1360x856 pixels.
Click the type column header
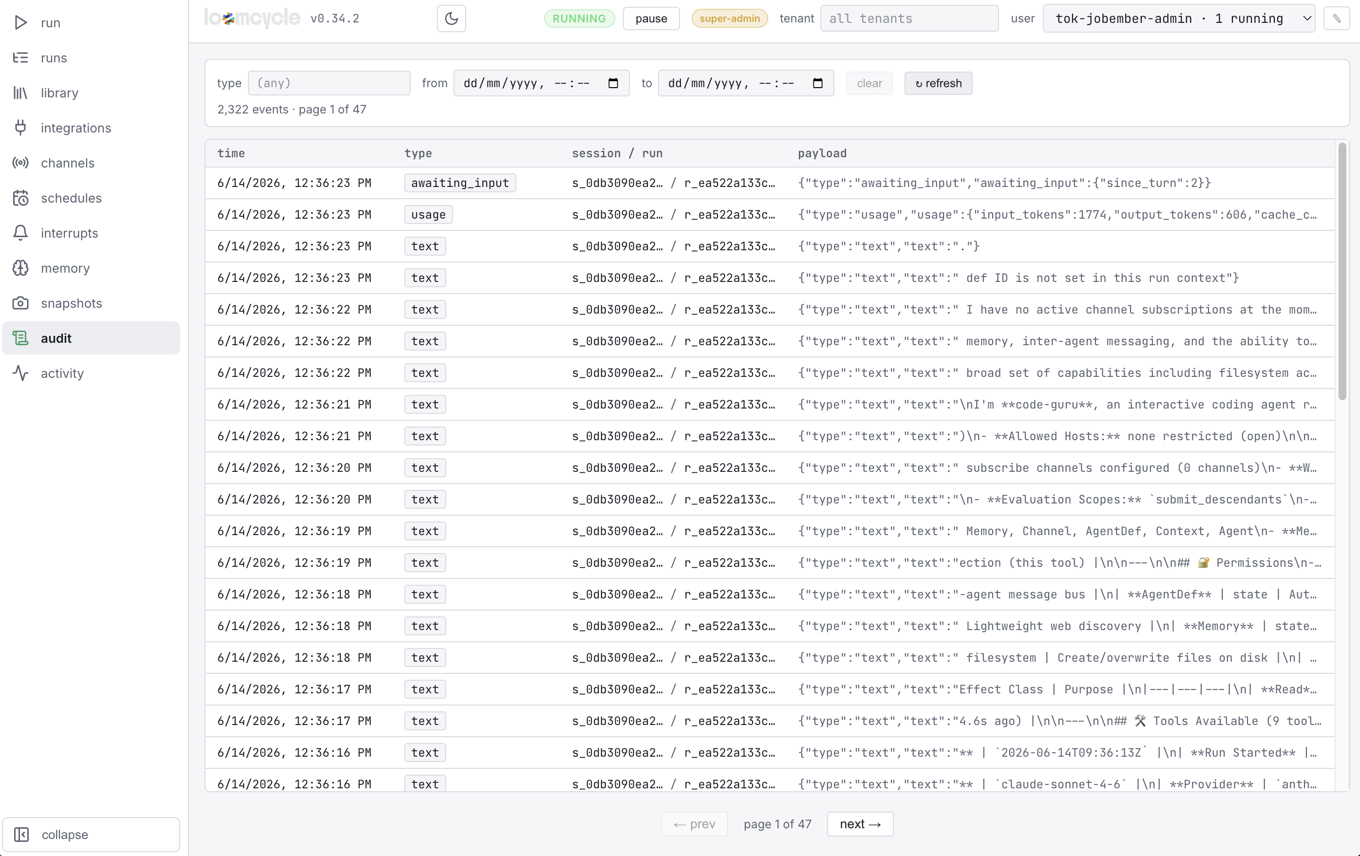418,153
